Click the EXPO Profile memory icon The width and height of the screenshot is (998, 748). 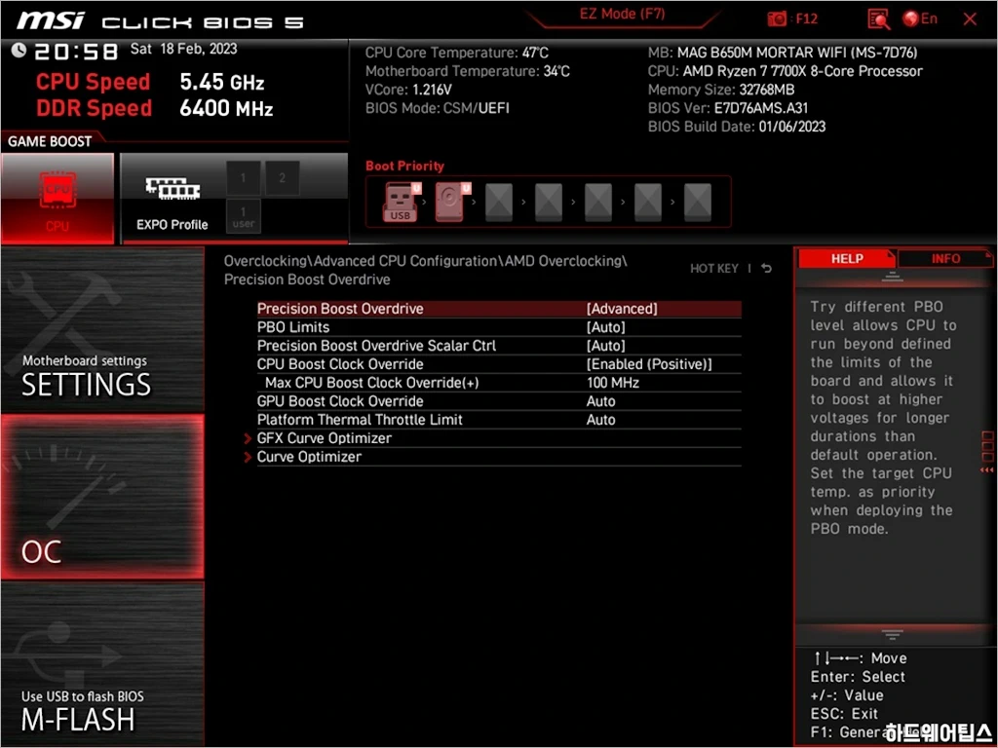(x=172, y=188)
